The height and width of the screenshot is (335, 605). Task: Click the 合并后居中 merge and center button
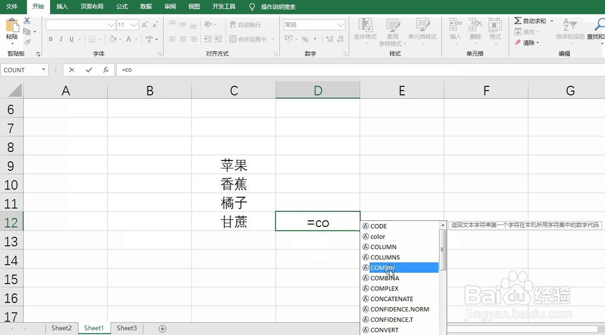248,39
